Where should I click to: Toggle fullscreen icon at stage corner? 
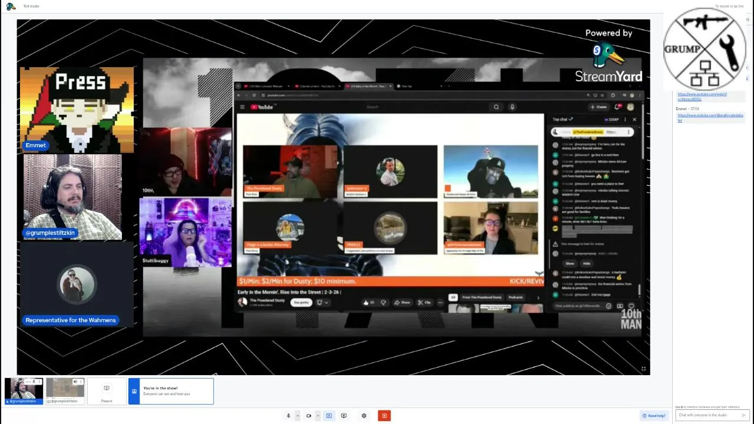click(x=643, y=369)
